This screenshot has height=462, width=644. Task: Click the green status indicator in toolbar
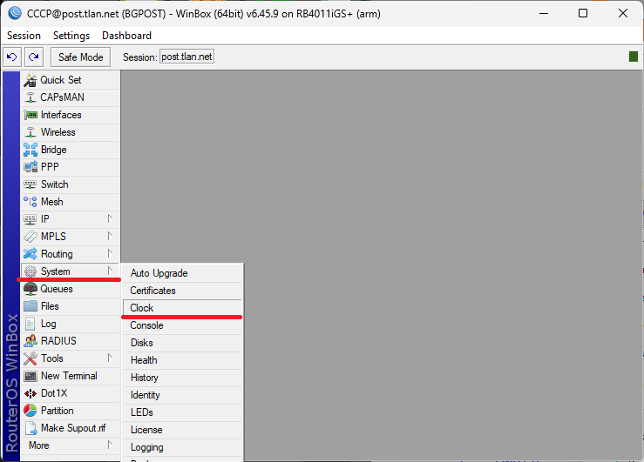point(634,57)
